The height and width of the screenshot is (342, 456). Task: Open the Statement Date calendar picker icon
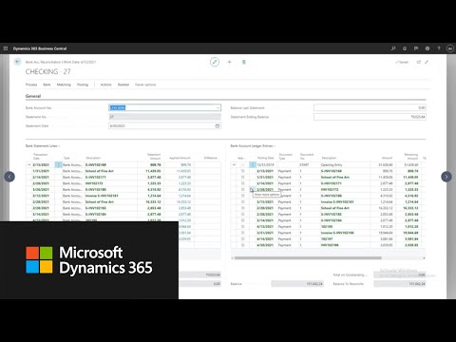pyautogui.click(x=218, y=126)
